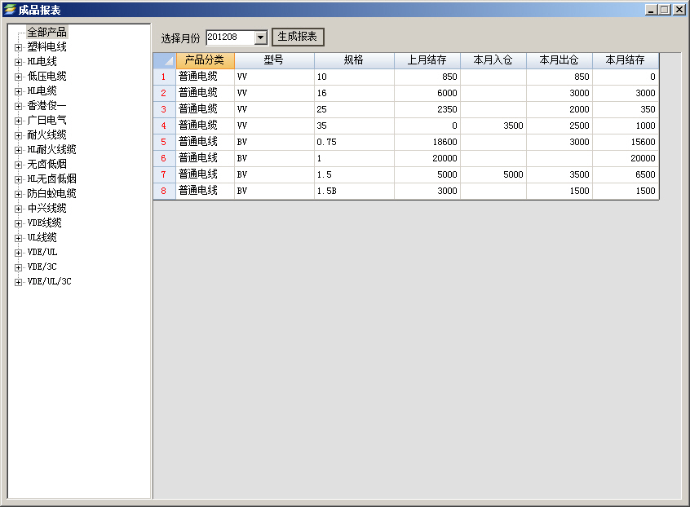Select row header number 5

pyautogui.click(x=164, y=142)
